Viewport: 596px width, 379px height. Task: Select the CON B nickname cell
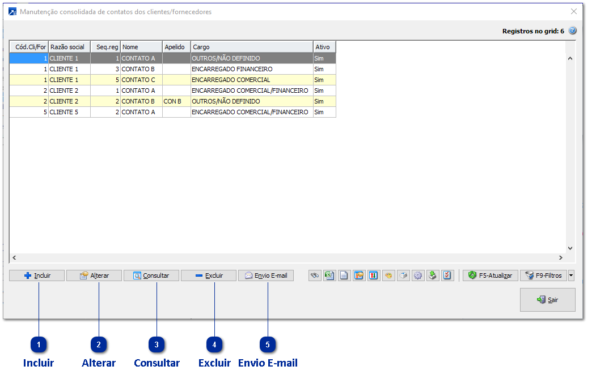point(176,101)
